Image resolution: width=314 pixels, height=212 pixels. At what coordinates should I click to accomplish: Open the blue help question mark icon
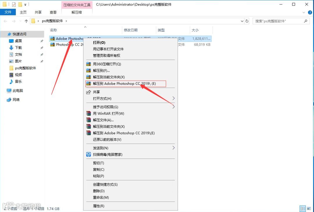coord(310,12)
